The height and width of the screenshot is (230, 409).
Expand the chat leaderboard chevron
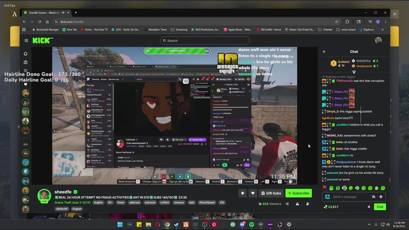354,72
